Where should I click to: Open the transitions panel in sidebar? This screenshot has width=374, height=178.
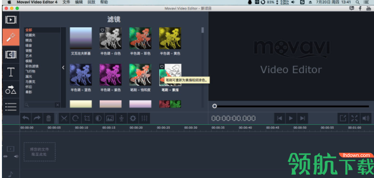coord(11,55)
